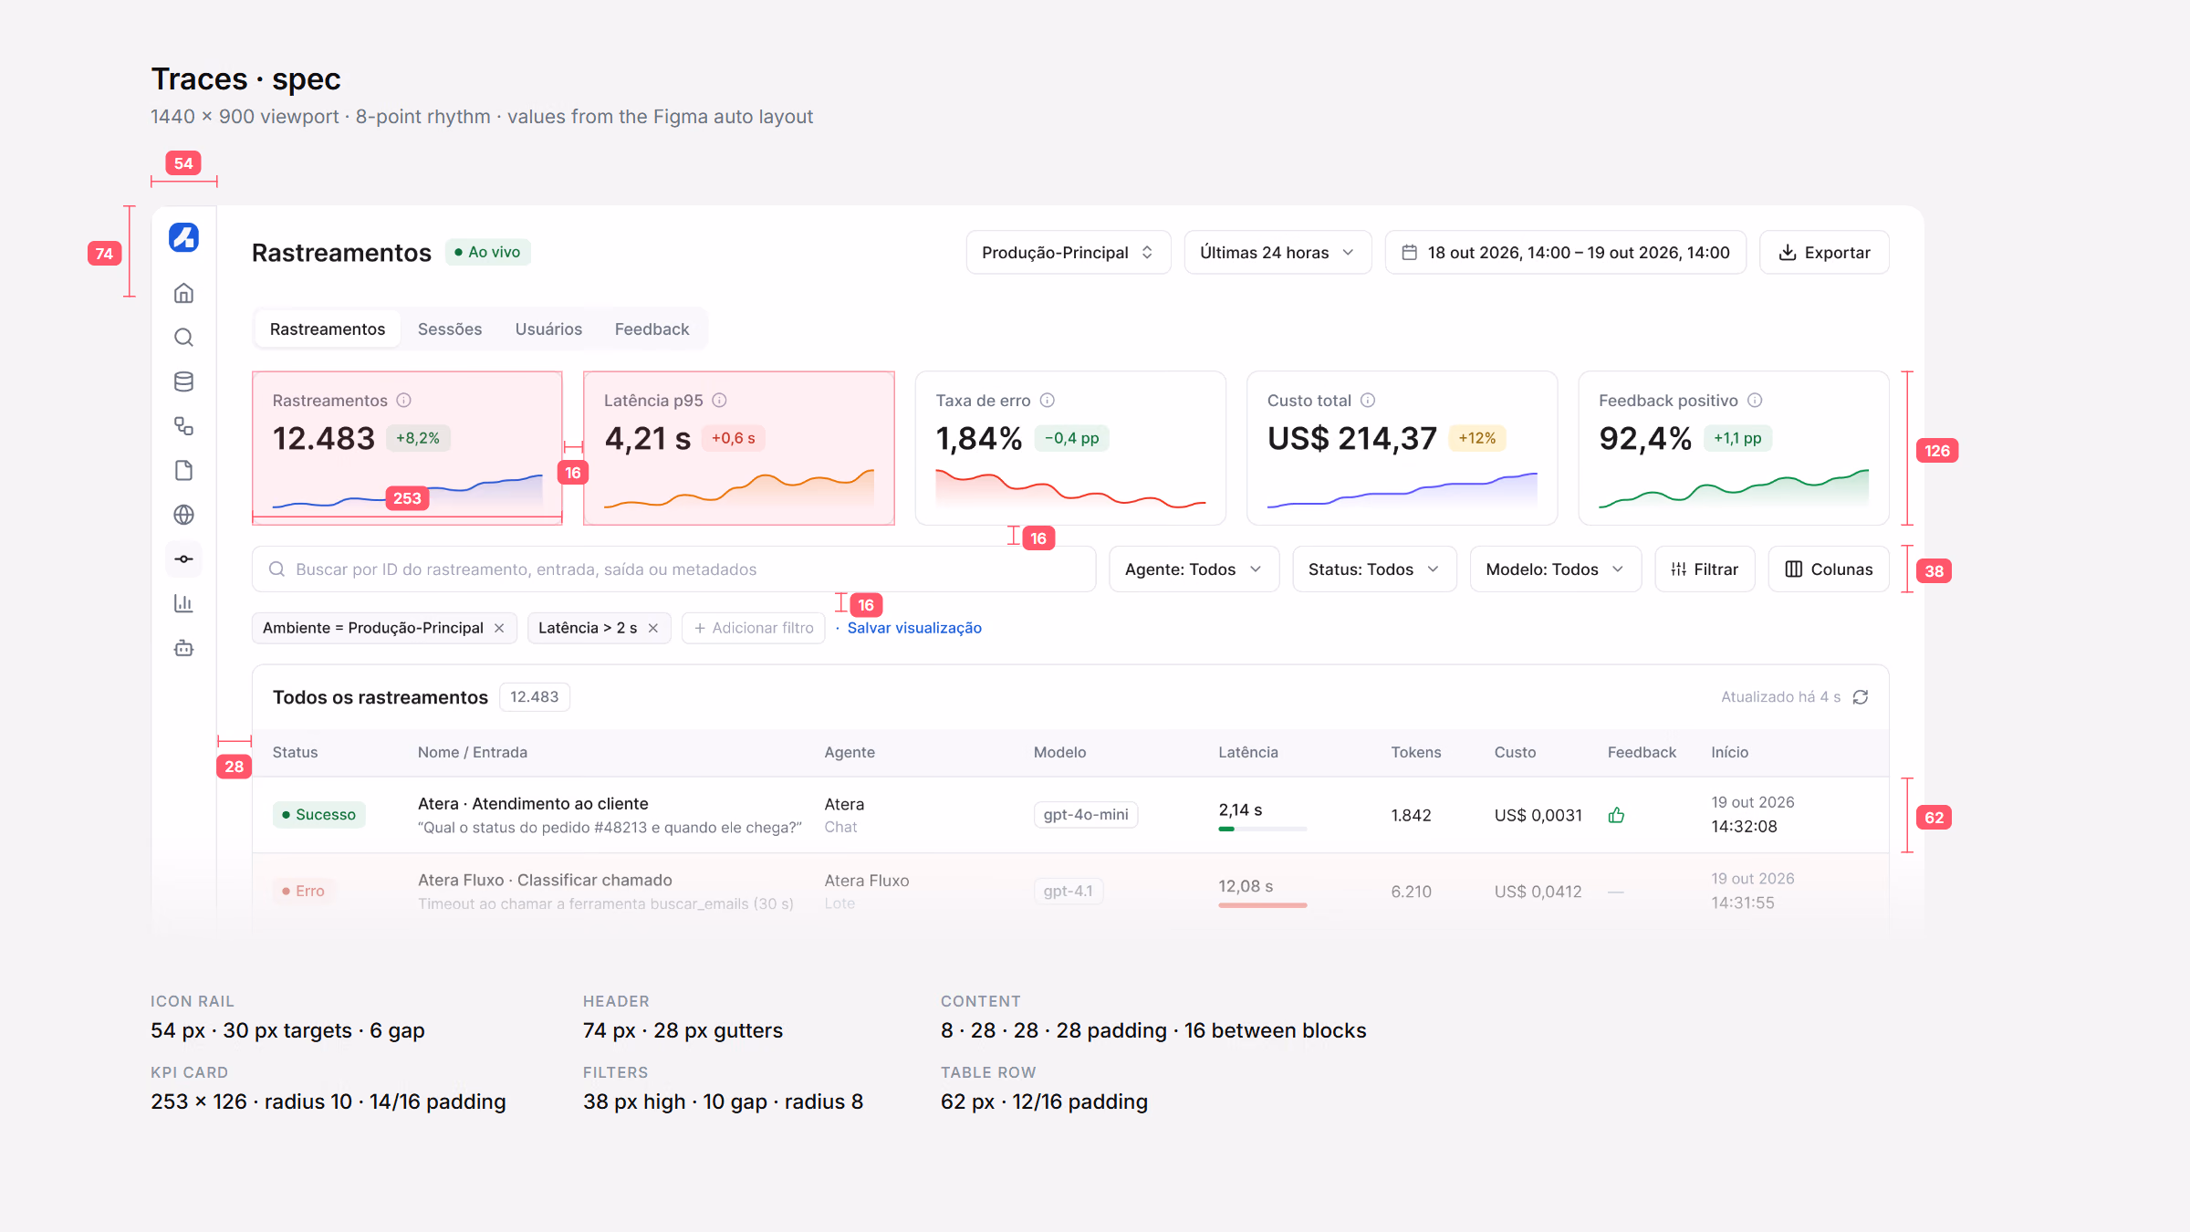The image size is (2190, 1232).
Task: Click the robot agent icon in sidebar
Action: [x=183, y=648]
